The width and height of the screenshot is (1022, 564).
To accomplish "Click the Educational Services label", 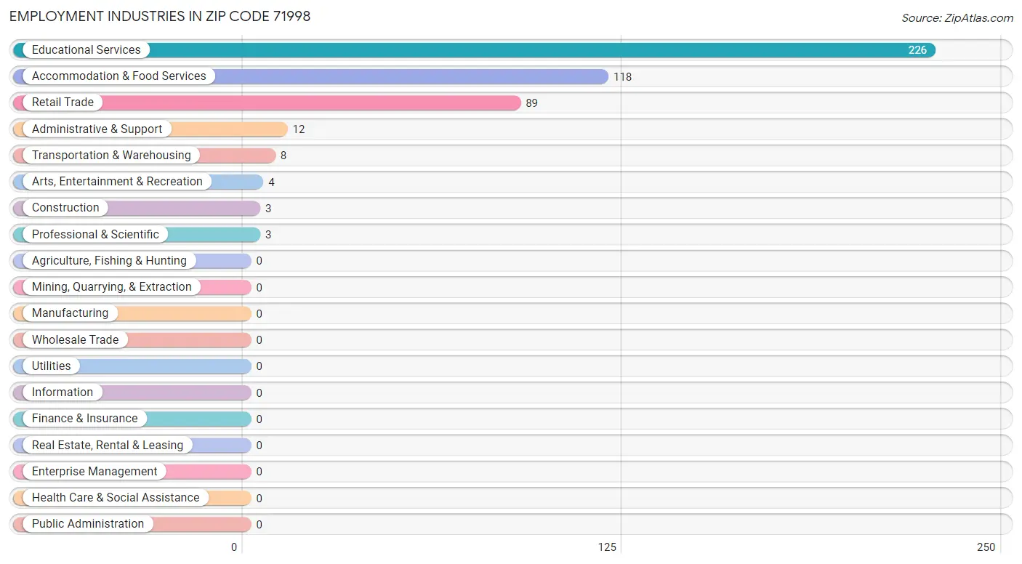I will (x=86, y=50).
